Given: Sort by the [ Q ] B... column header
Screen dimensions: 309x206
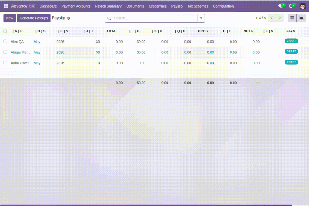Looking at the screenshot, I should (182, 31).
